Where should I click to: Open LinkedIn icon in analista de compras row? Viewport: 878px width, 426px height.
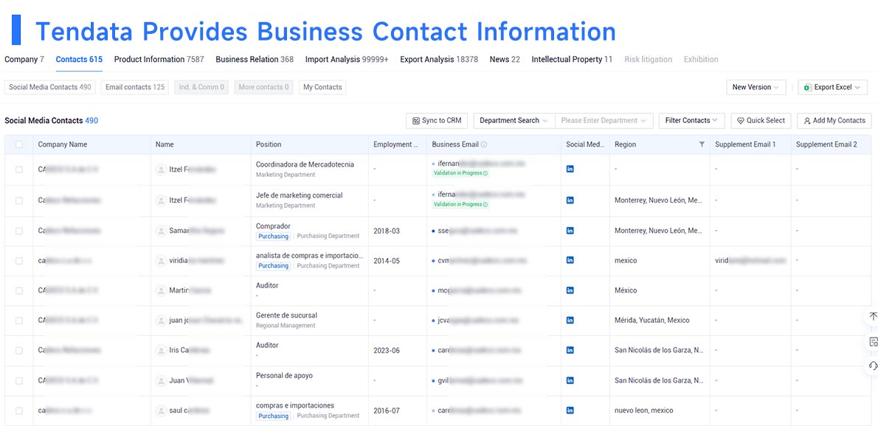point(570,260)
